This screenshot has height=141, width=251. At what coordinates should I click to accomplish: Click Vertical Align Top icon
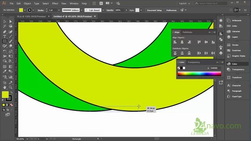tap(199, 42)
